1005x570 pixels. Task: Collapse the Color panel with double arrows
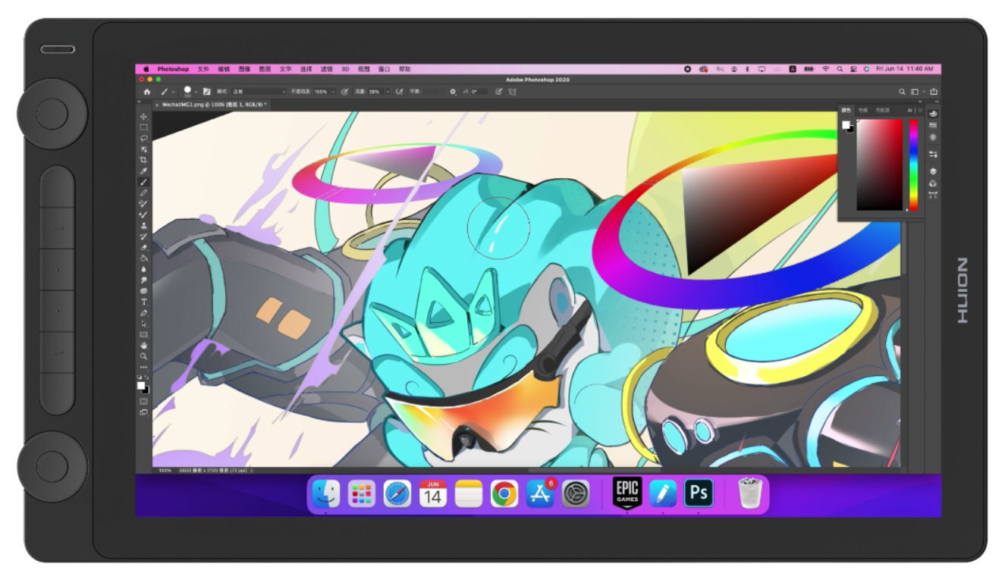point(910,111)
